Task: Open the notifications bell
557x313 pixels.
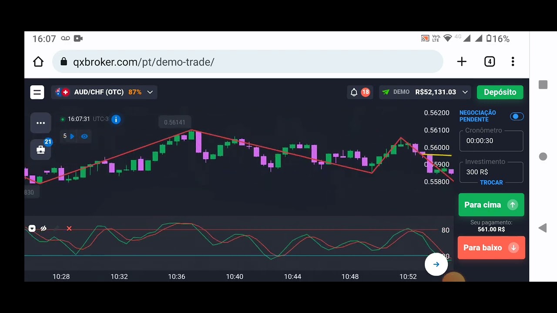Action: (x=354, y=92)
